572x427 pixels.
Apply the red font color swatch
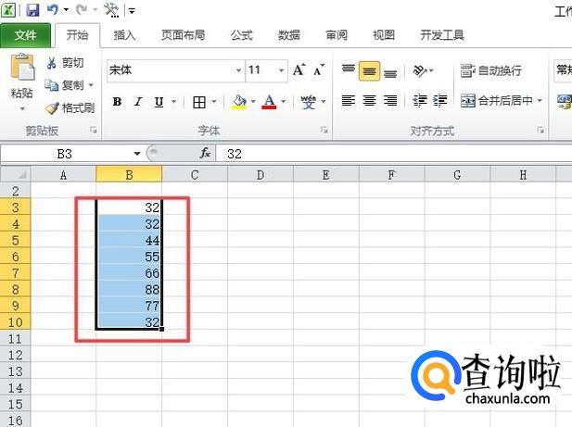pos(269,102)
